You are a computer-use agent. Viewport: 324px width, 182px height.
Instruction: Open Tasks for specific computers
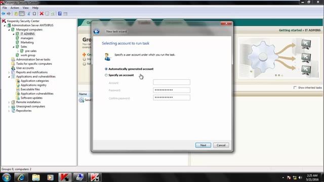pyautogui.click(x=34, y=64)
